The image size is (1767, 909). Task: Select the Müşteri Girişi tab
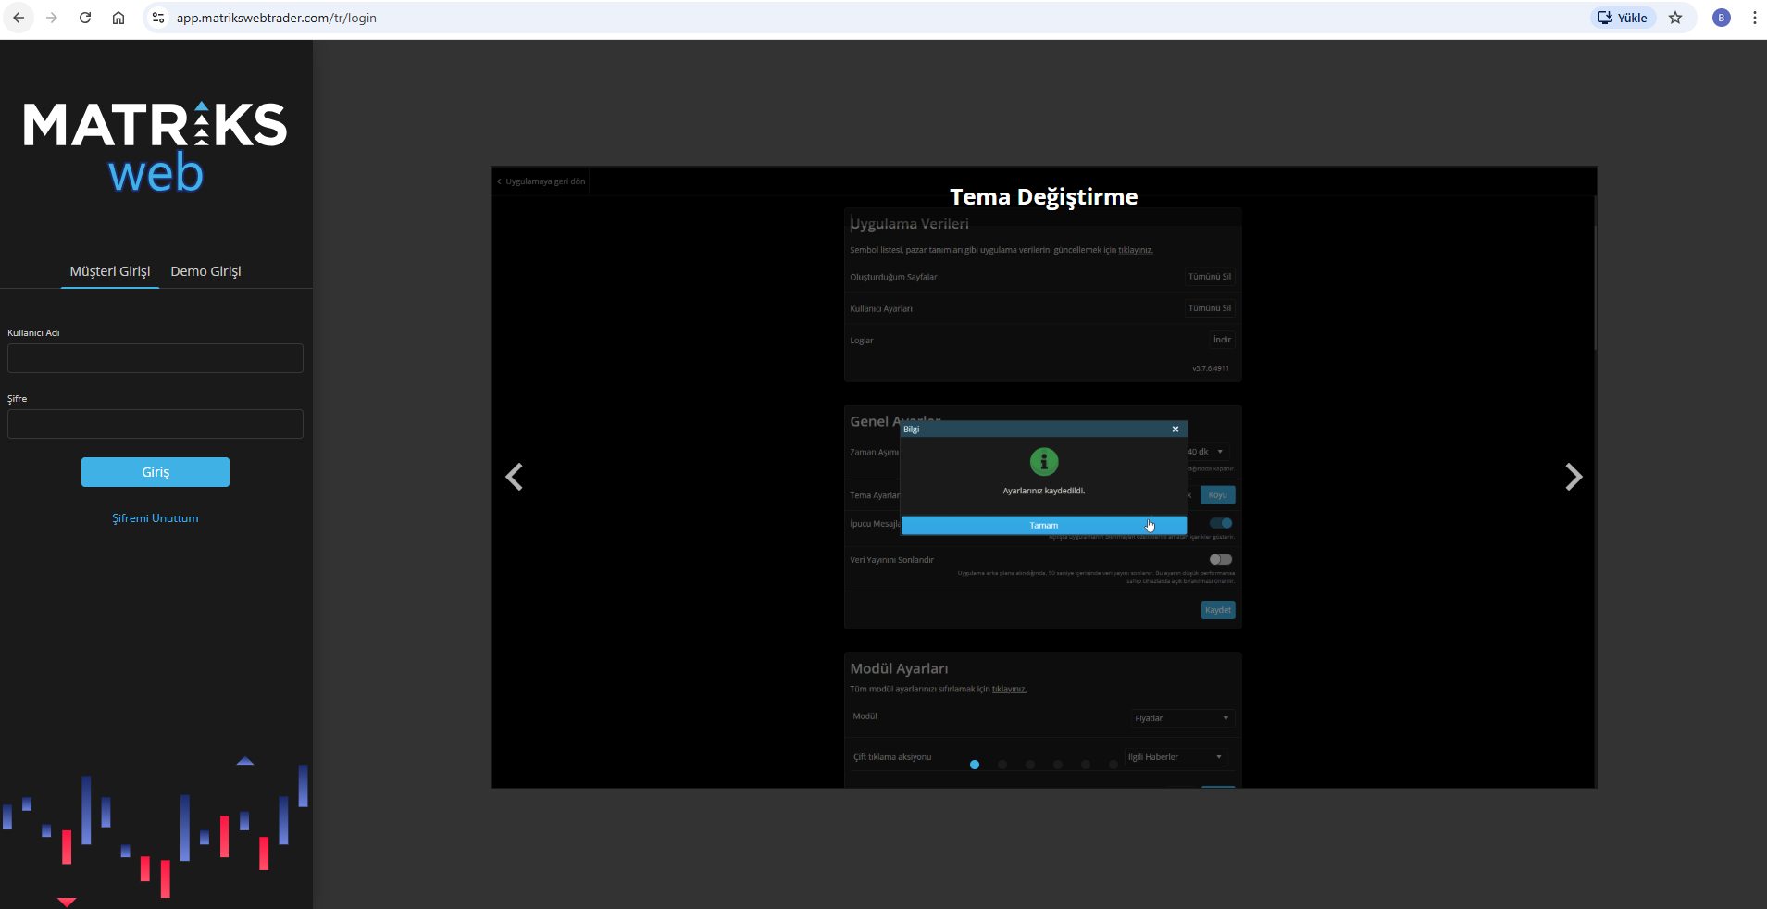(x=110, y=271)
